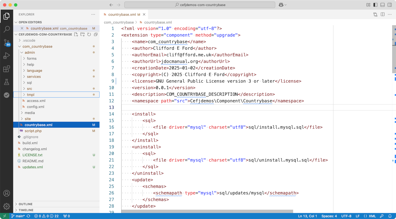Go back using navigation arrow
The image size is (396, 219).
[111, 5]
